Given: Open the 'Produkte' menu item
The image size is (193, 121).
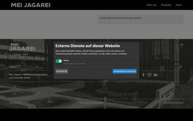Looking at the screenshot, I should click(x=166, y=5).
